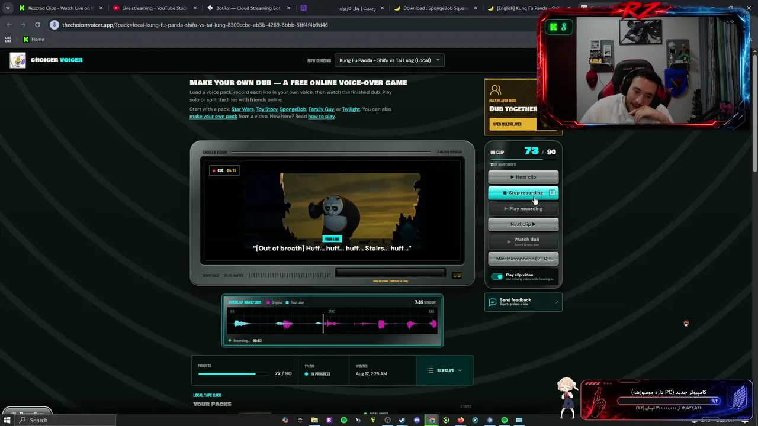The width and height of the screenshot is (758, 426).
Task: Click the list icon beside View Clips
Action: [x=431, y=370]
